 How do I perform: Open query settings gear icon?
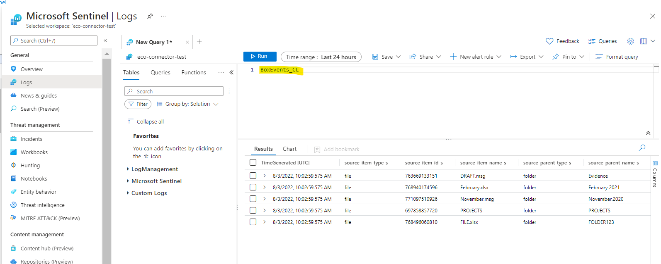631,41
